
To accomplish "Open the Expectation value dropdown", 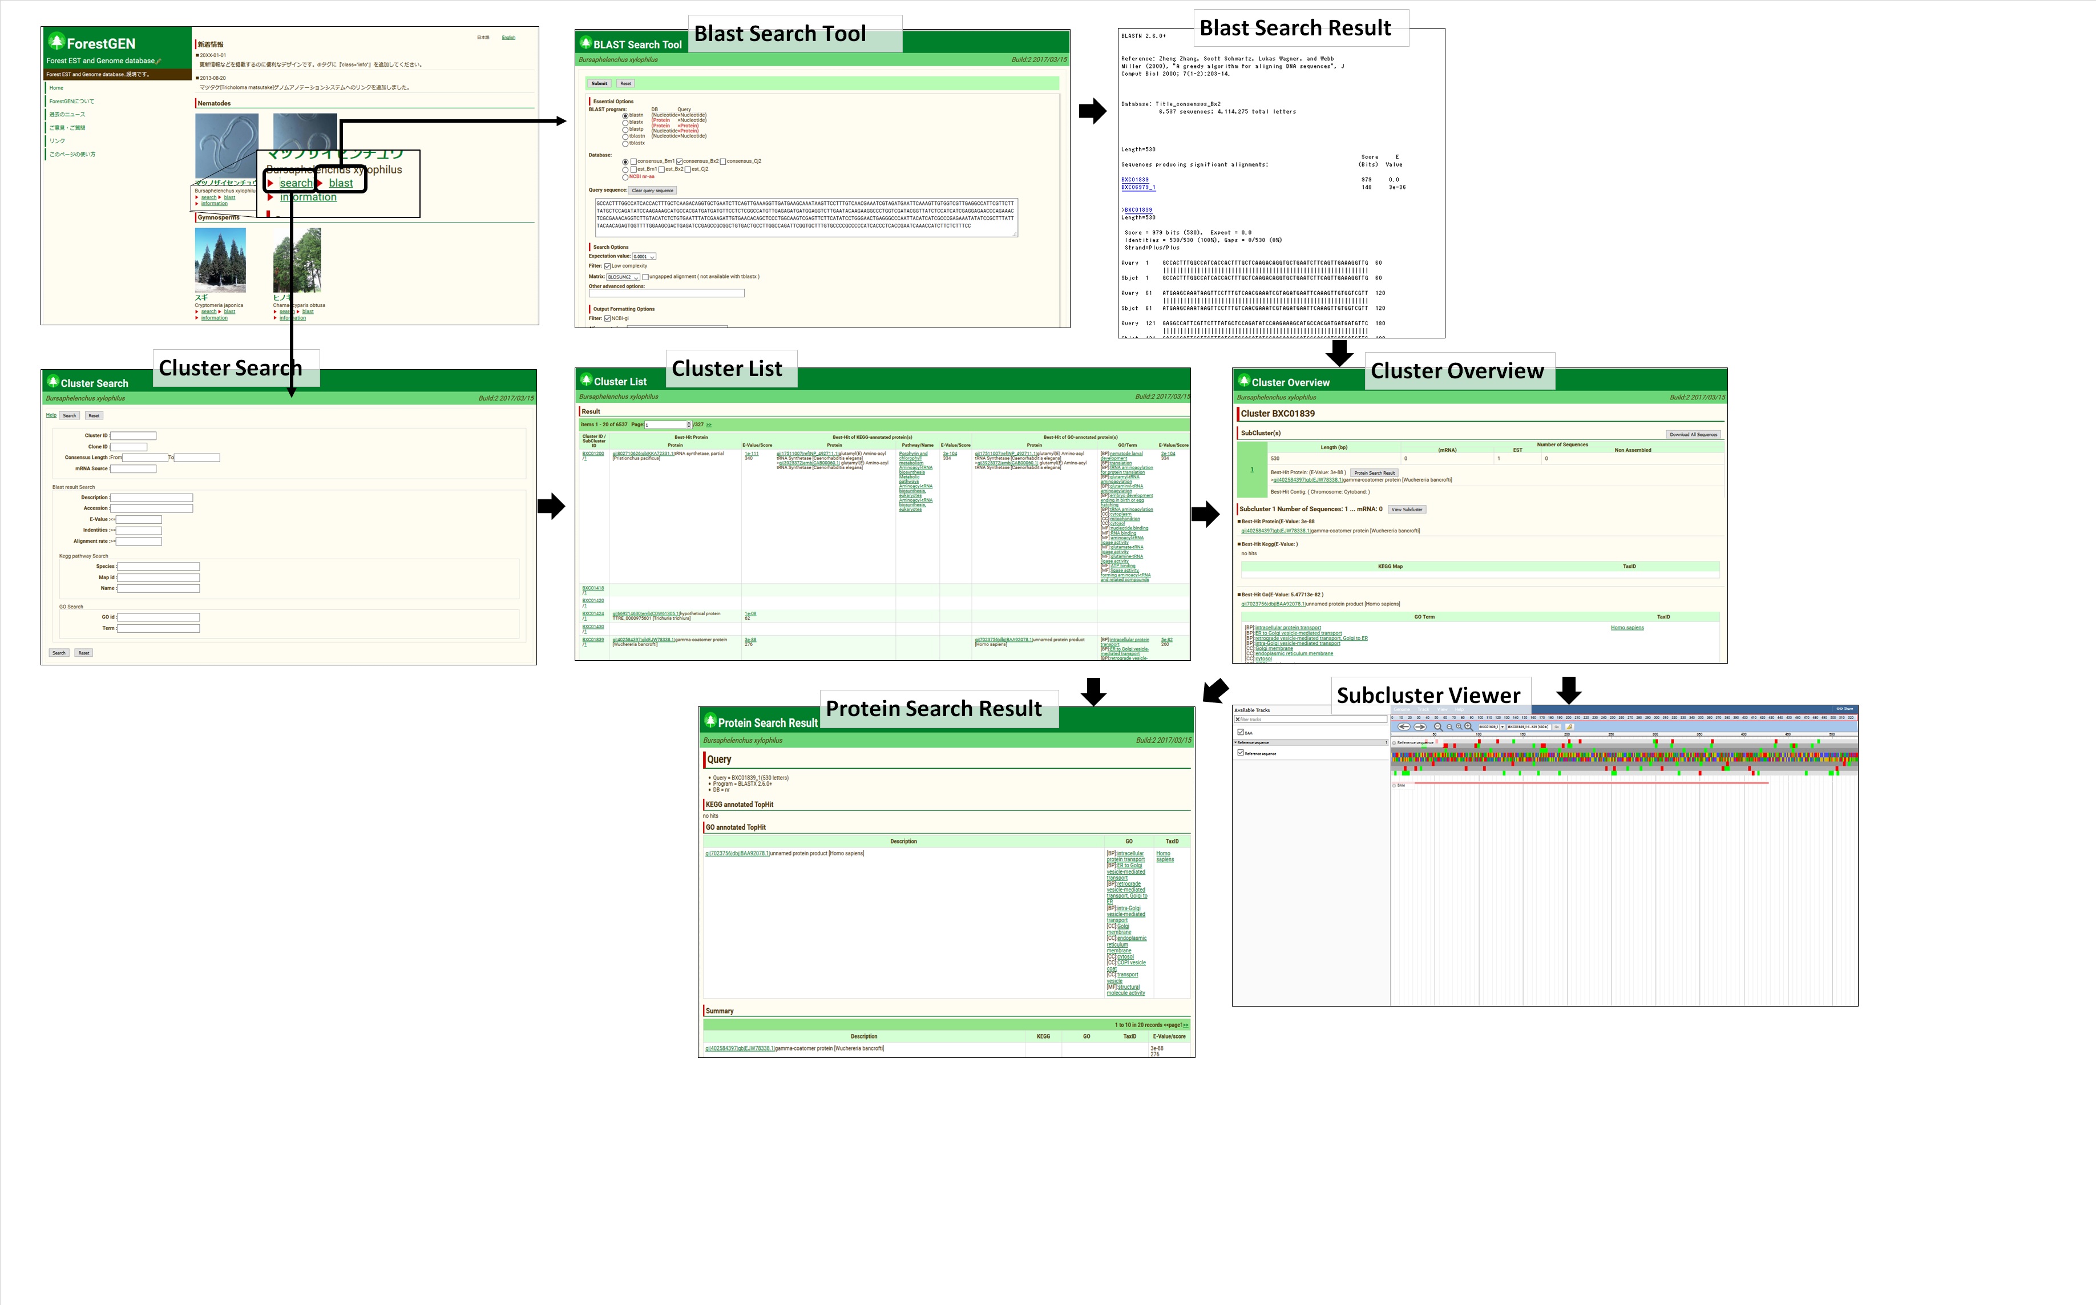I will pos(644,256).
